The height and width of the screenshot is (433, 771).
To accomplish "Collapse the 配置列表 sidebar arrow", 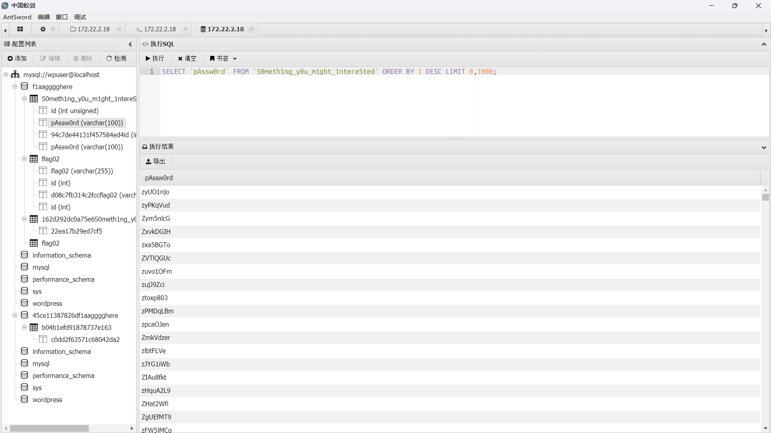I will tap(130, 44).
